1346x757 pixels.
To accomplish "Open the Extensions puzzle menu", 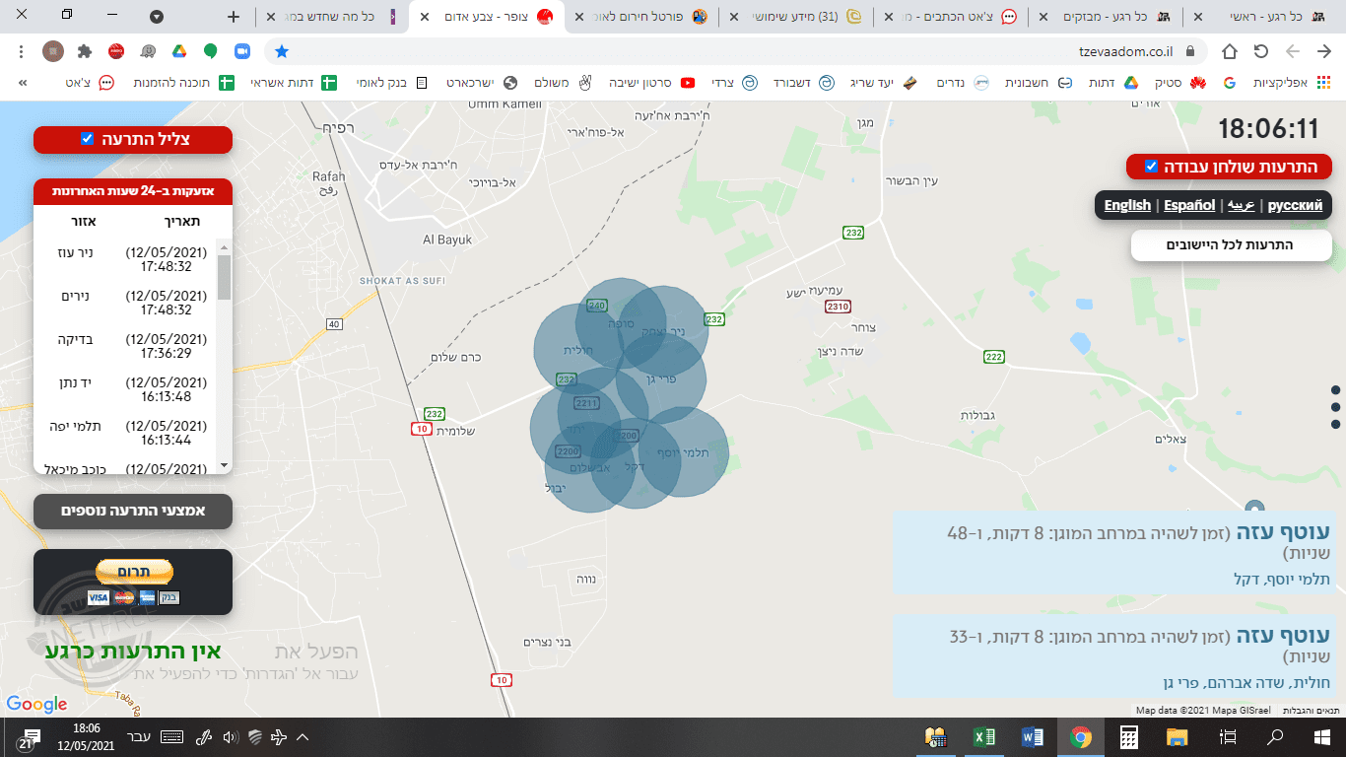I will pyautogui.click(x=85, y=51).
